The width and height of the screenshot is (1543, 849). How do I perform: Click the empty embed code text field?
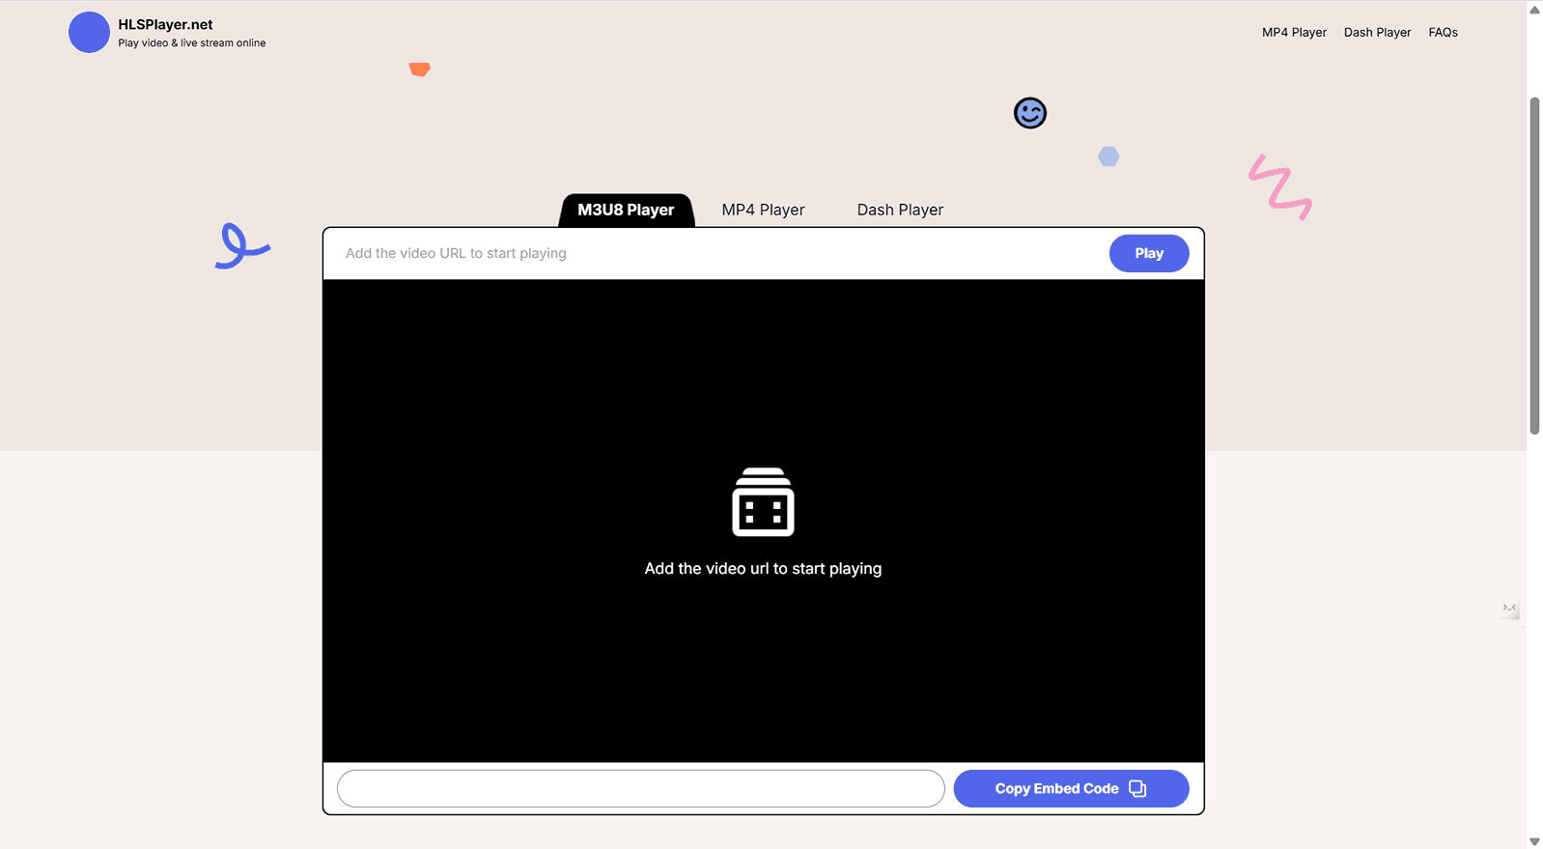pos(640,788)
